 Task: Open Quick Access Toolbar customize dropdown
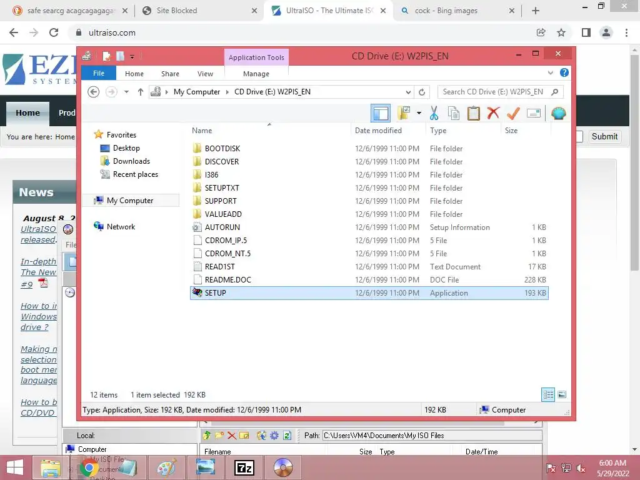coord(132,56)
